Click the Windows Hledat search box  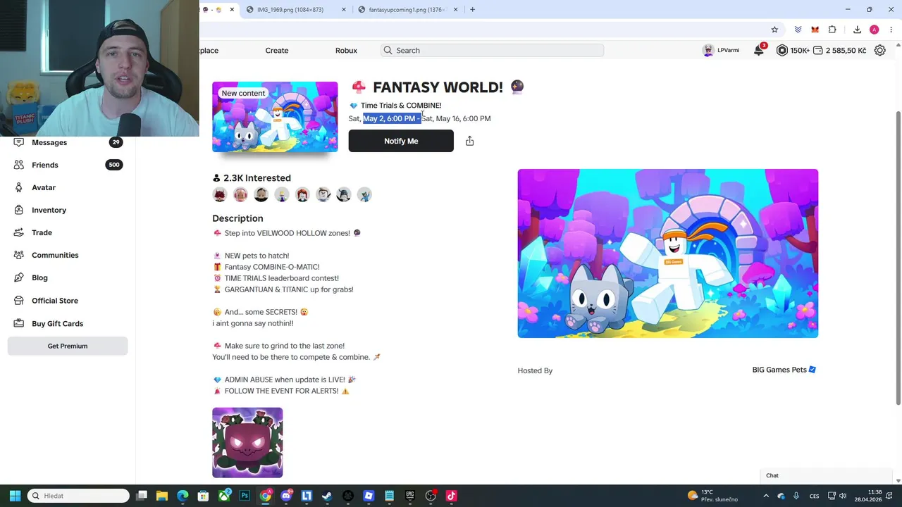78,496
